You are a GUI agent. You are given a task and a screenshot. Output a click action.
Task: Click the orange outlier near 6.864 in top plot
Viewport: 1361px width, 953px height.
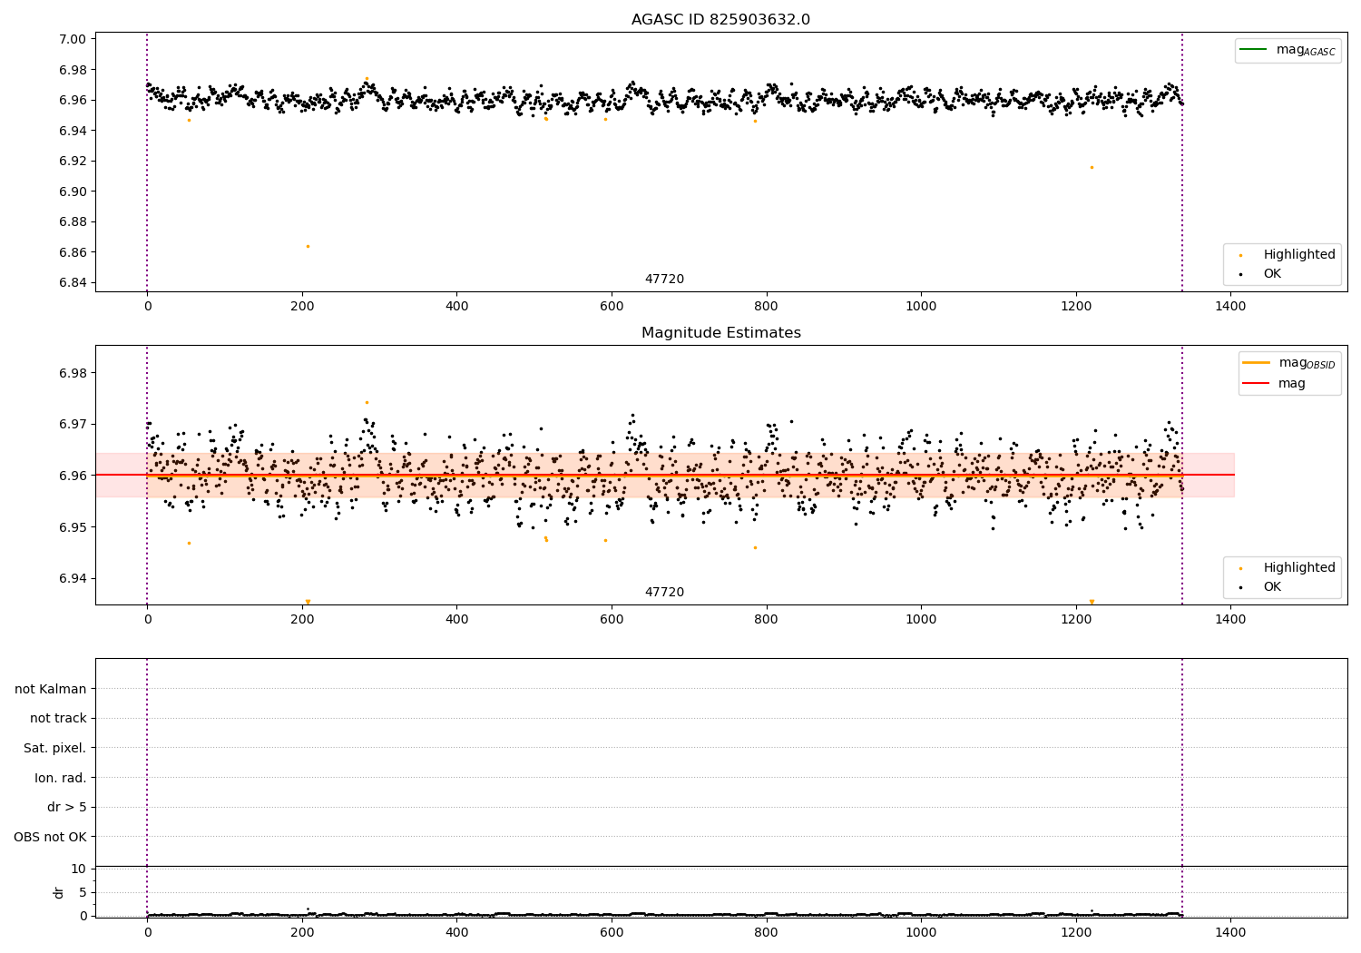tap(308, 246)
